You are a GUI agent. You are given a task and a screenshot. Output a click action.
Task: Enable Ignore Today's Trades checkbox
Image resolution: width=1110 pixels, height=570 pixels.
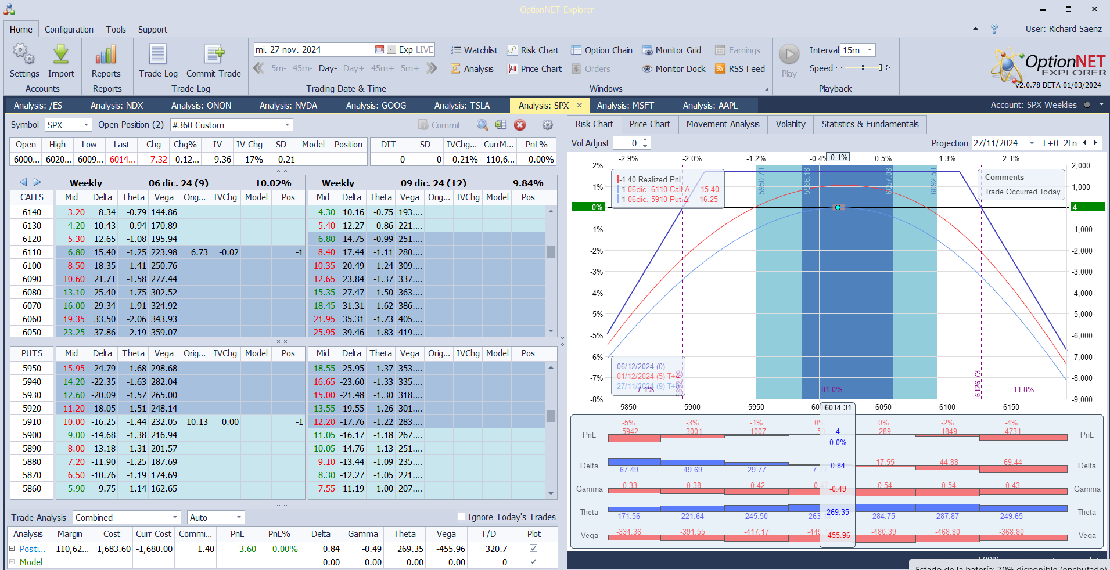point(462,517)
